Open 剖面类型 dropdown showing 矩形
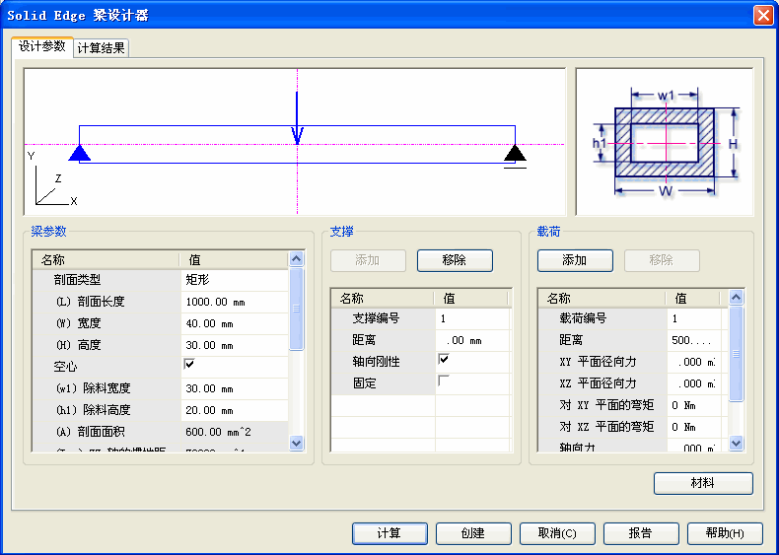 [x=235, y=279]
